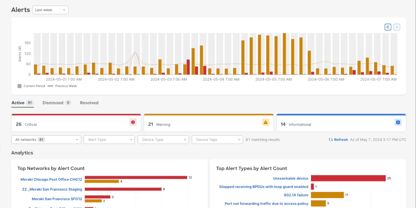Click the blue informational icon
Screen dimensions: 416x208
pyautogui.click(x=398, y=122)
